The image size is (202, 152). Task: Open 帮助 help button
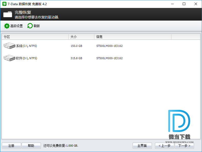[31, 146]
